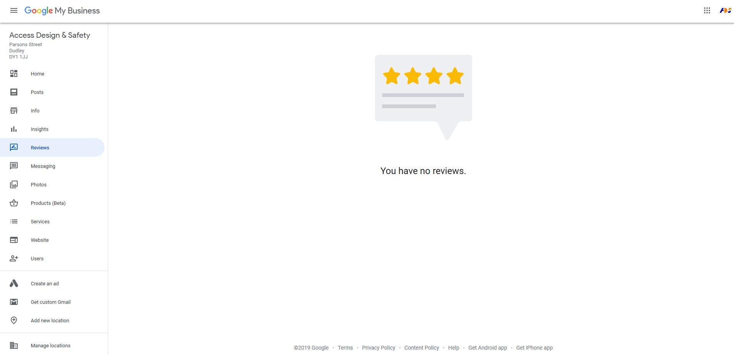Click the Get Android app link
The height and width of the screenshot is (355, 734).
click(487, 347)
